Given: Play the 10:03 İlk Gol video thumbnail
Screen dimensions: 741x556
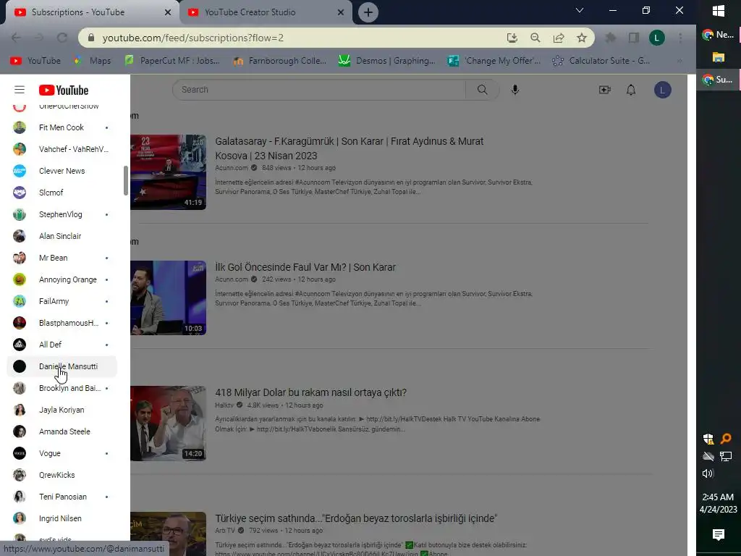Looking at the screenshot, I should (x=168, y=298).
